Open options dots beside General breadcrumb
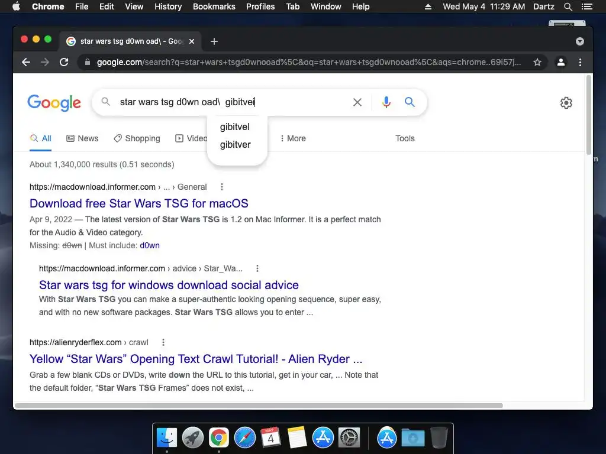The width and height of the screenshot is (606, 454). tap(222, 187)
